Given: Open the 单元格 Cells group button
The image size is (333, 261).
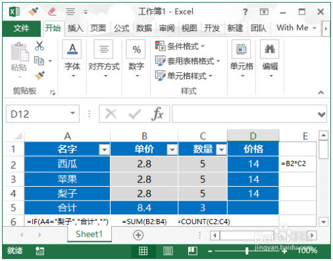Looking at the screenshot, I should coord(242,59).
